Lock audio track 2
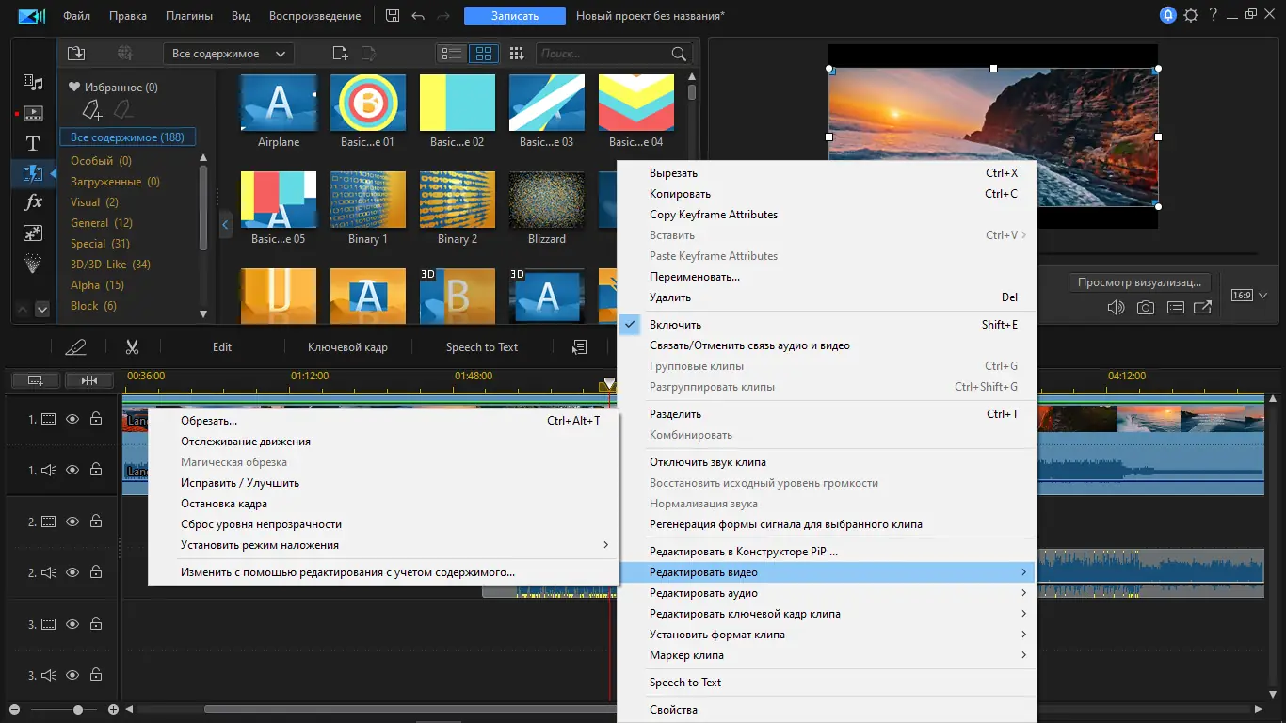This screenshot has height=723, width=1286. pyautogui.click(x=96, y=572)
